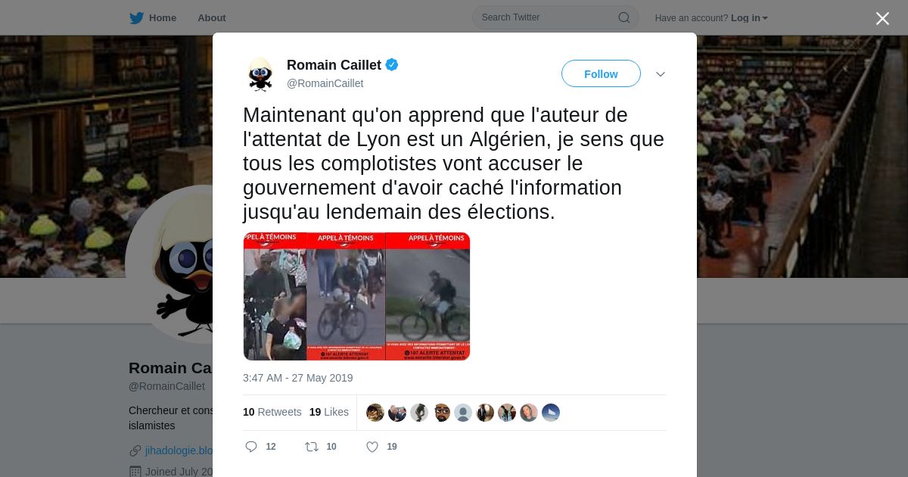Click the blue verified badge
Screen dimensions: 908x477
click(392, 65)
